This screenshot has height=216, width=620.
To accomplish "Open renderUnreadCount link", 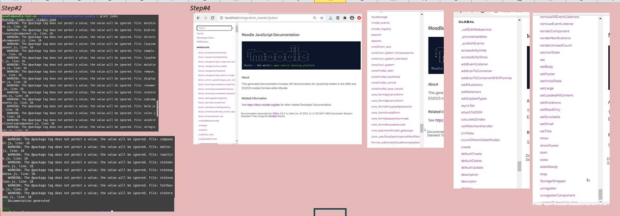I will pyautogui.click(x=556, y=45).
